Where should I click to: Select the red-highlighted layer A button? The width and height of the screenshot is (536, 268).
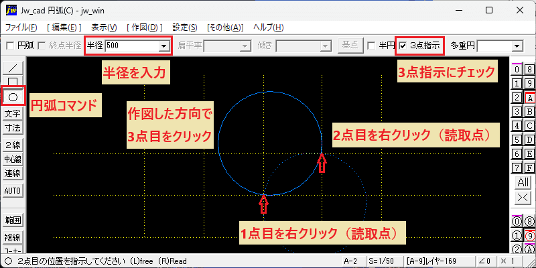pyautogui.click(x=529, y=98)
